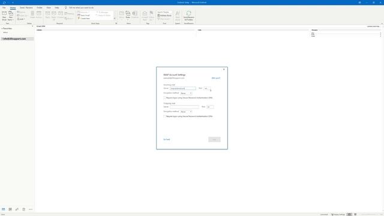Click the Outlook send/receive icon in title bar
Image resolution: width=384 pixels, height=216 pixels.
[4, 2]
